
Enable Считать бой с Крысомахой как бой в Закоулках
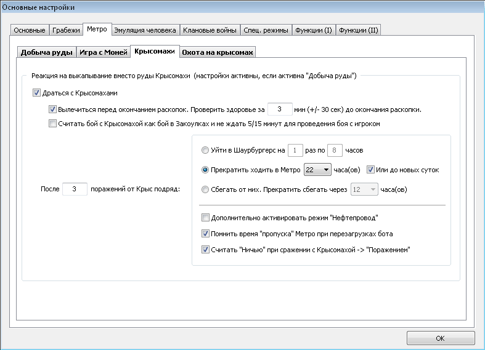52,124
